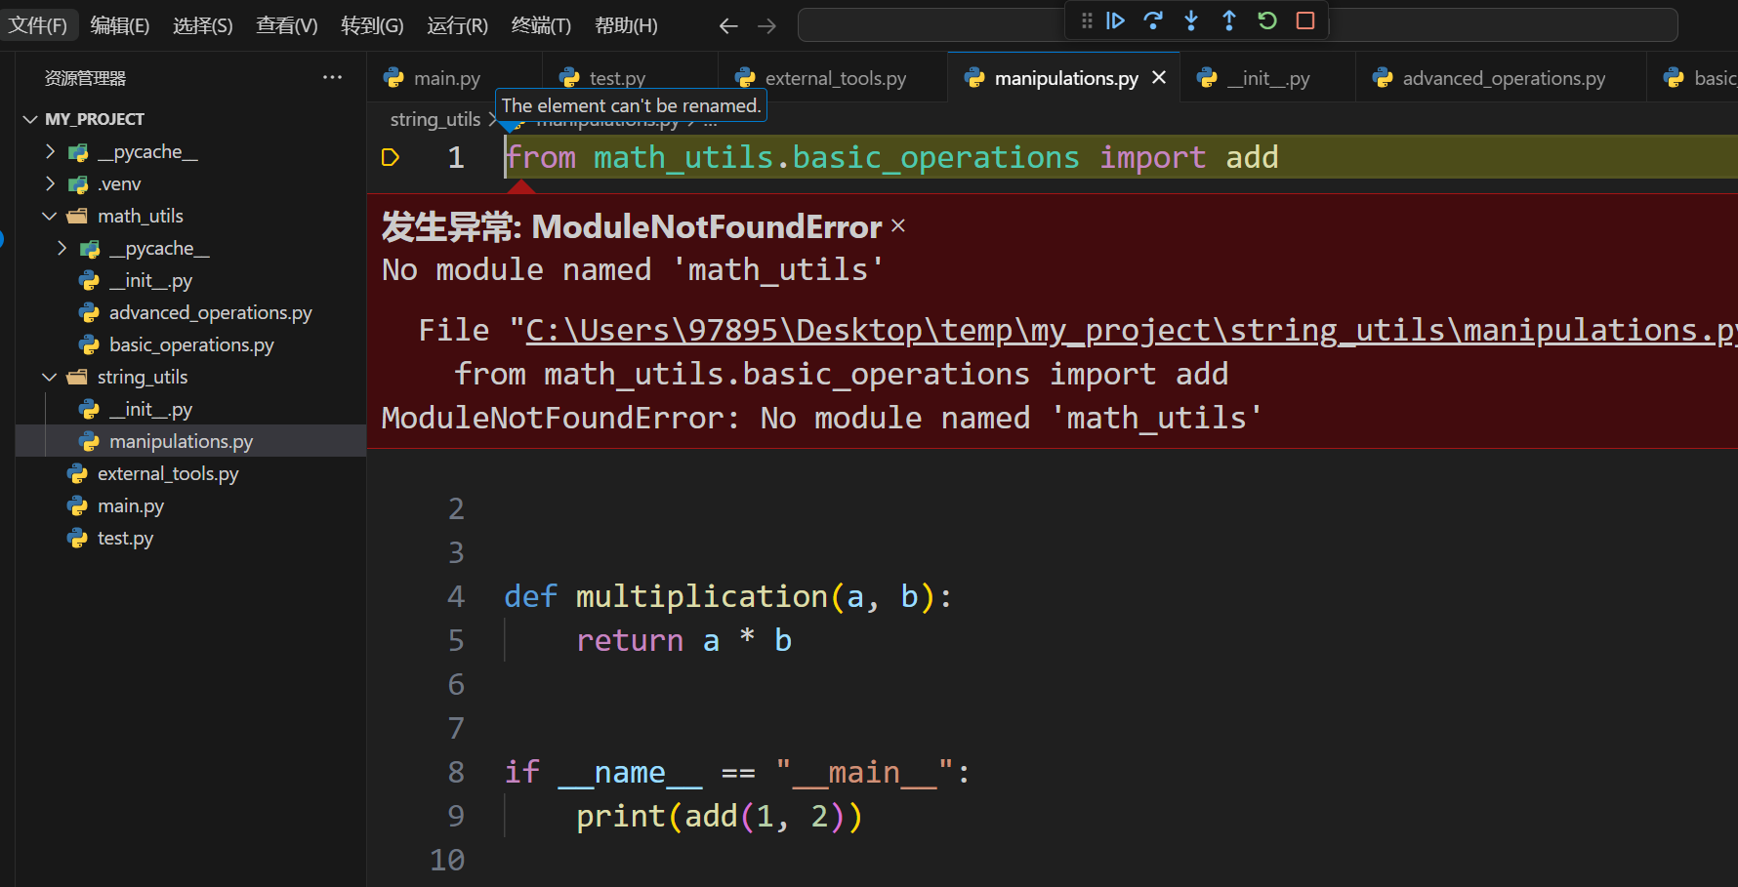Open __init__.py under string_utils

(x=150, y=409)
